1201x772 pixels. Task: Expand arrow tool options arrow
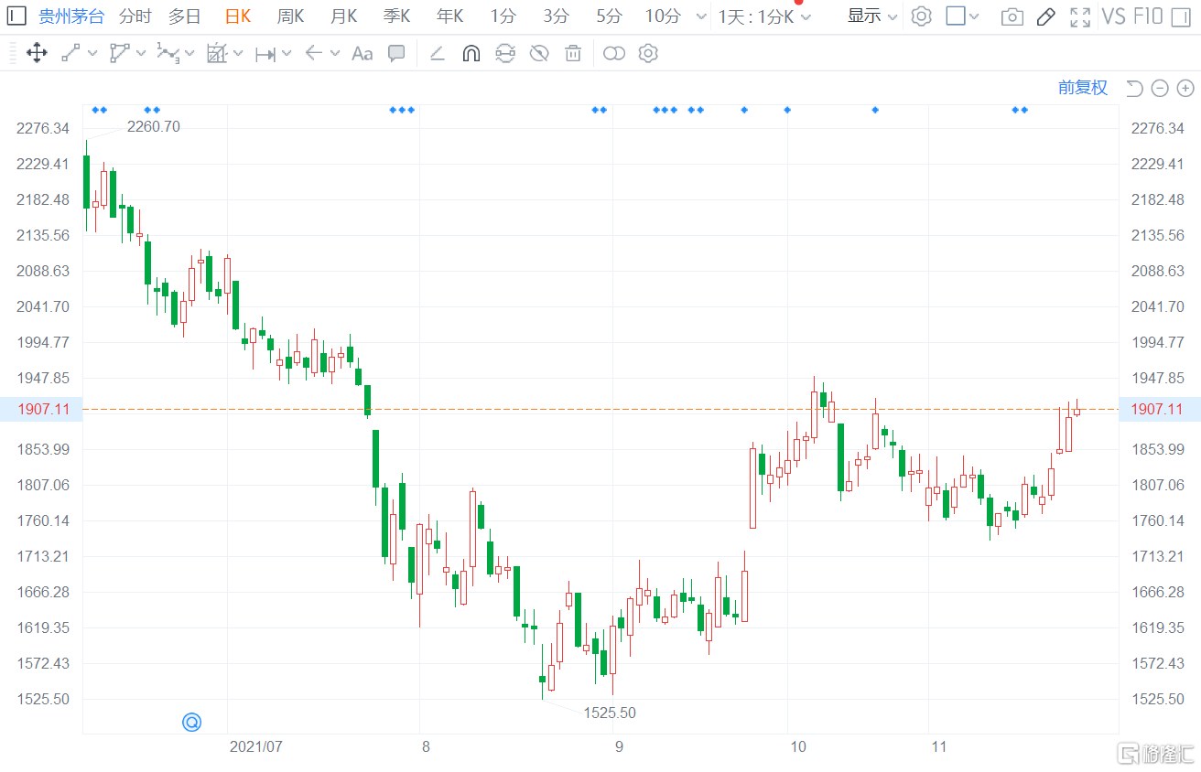click(x=335, y=54)
